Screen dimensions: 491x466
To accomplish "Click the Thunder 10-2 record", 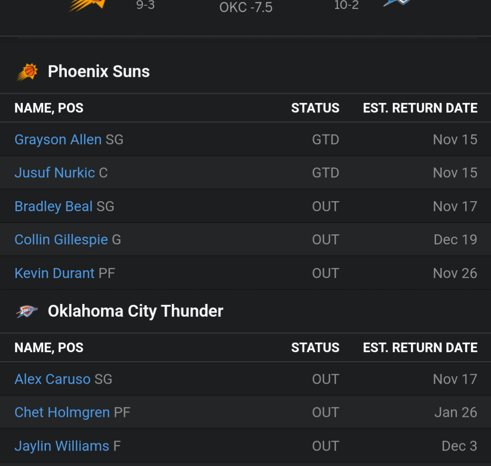I will [346, 5].
